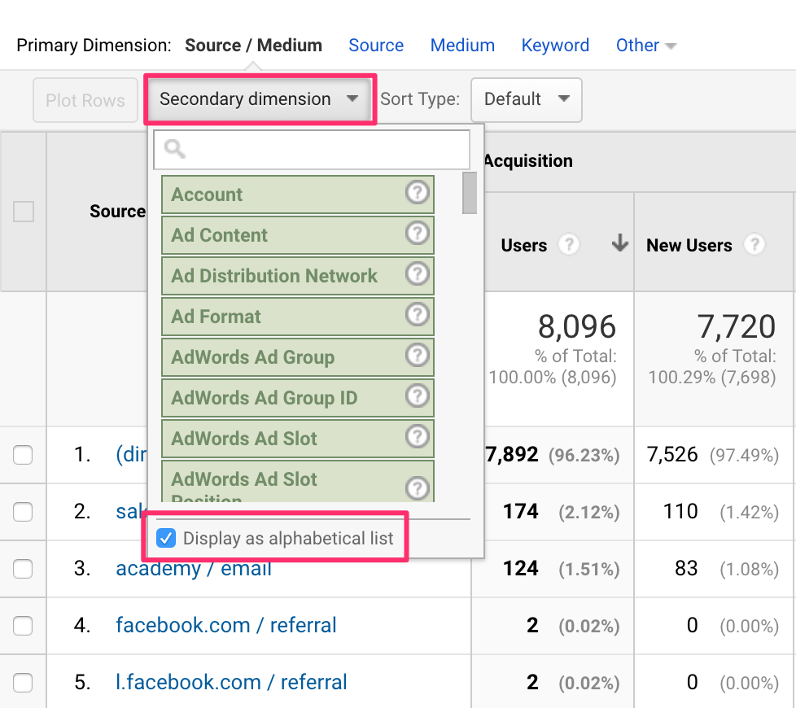This screenshot has height=708, width=796.
Task: Click the descending sort arrow on Users
Action: (x=619, y=244)
